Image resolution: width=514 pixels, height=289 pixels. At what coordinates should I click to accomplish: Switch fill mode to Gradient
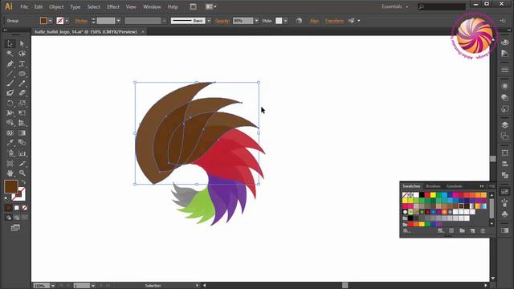pos(17,208)
